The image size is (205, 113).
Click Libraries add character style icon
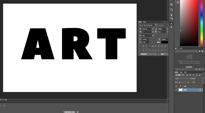pos(180,69)
